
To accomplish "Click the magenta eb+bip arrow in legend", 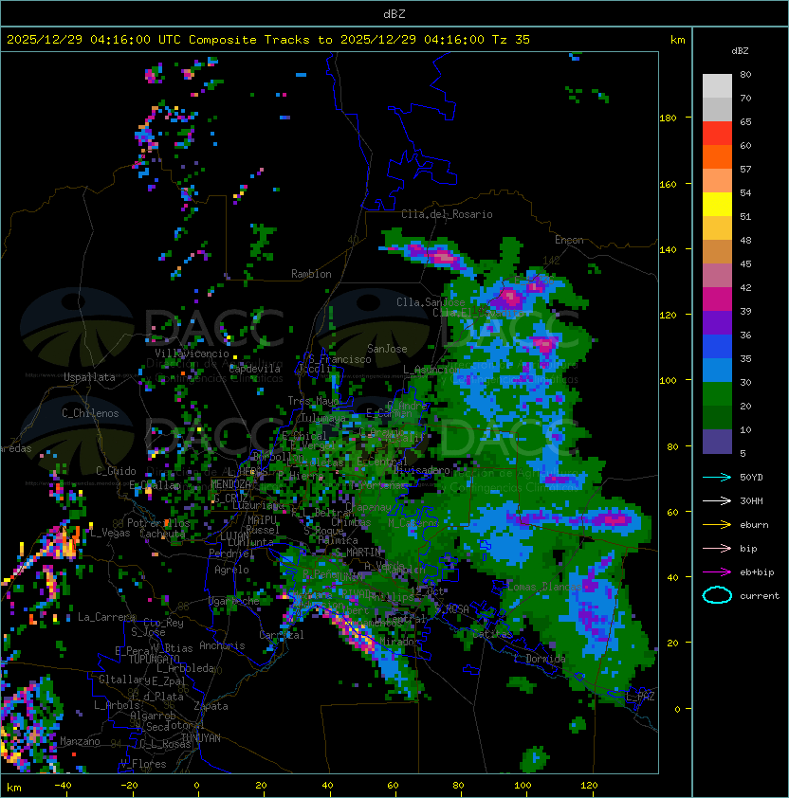I will click(x=717, y=572).
